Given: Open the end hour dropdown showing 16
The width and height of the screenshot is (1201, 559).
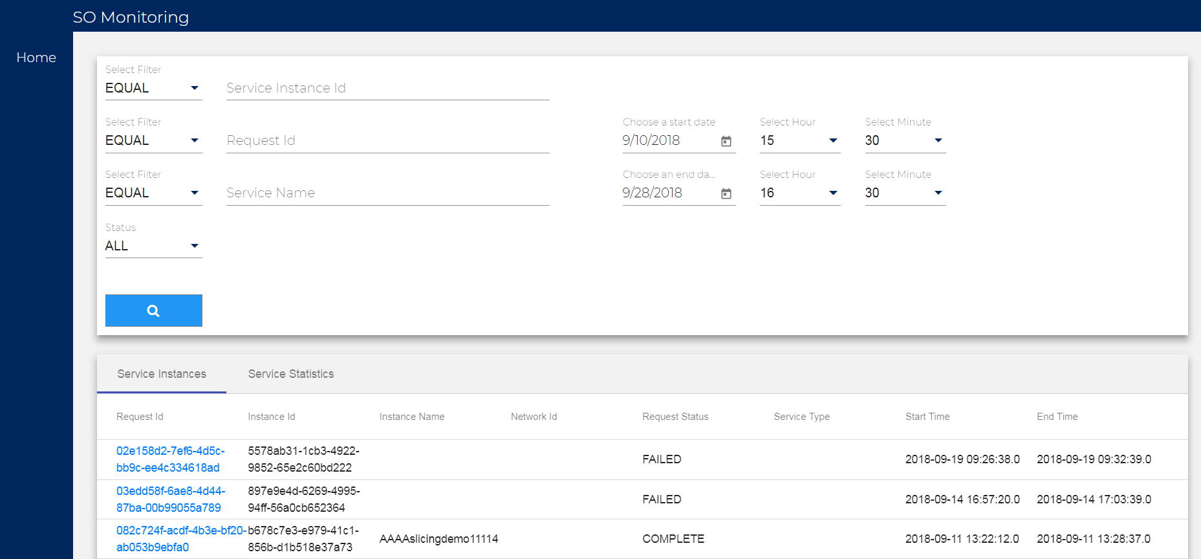Looking at the screenshot, I should click(800, 193).
